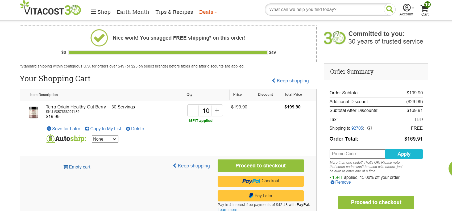452x211 pixels.
Task: Open the Account profile icon
Action: pyautogui.click(x=407, y=8)
